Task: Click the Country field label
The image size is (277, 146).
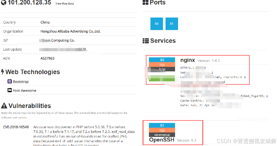Action: tap(9, 22)
